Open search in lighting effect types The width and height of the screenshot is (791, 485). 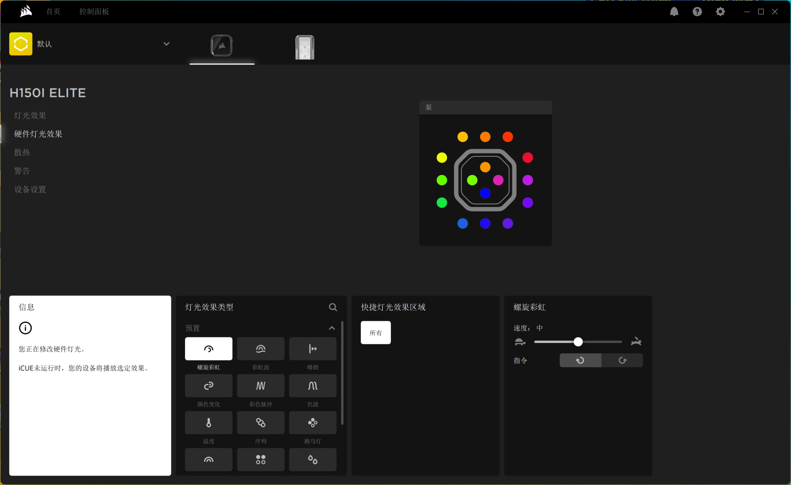[x=333, y=307]
